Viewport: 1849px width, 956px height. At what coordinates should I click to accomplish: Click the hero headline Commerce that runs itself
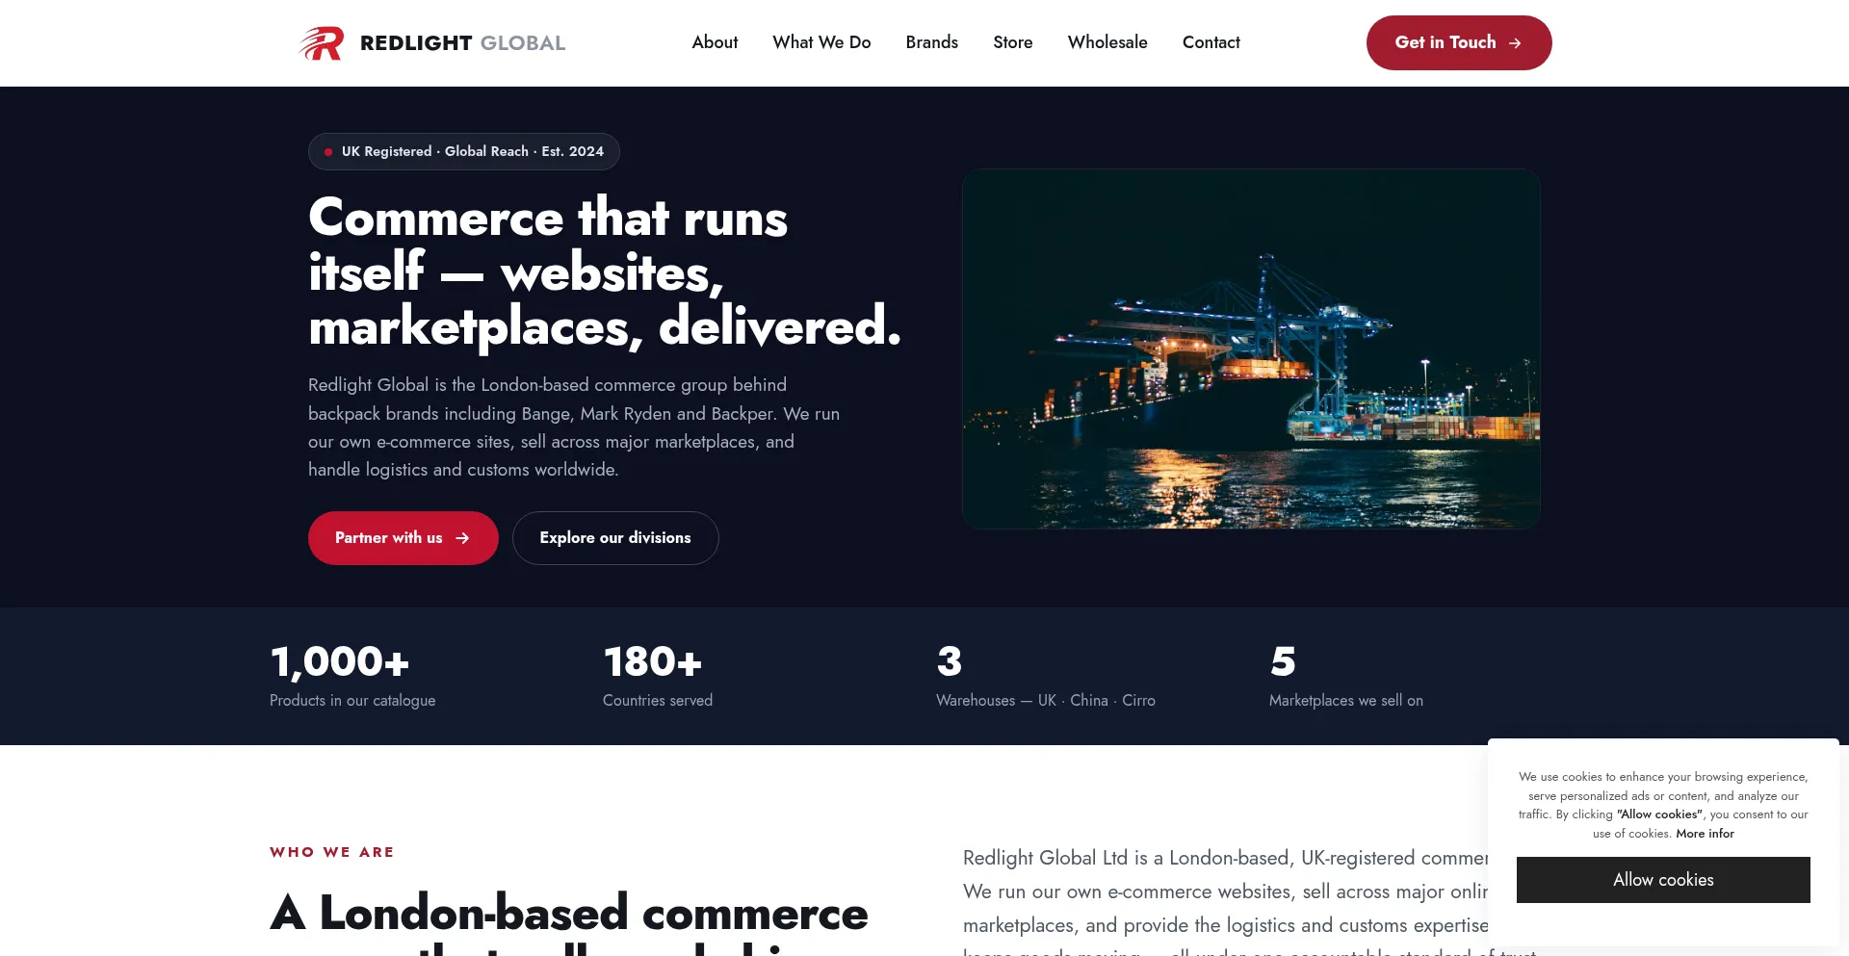(605, 271)
